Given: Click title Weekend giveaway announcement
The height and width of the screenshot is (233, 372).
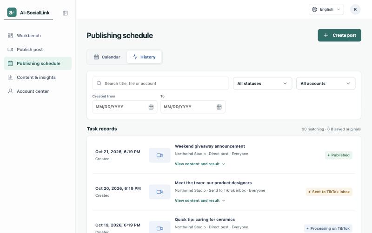Looking at the screenshot, I should click(210, 146).
